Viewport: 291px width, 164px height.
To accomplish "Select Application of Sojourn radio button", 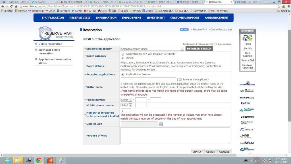I will [123, 75].
